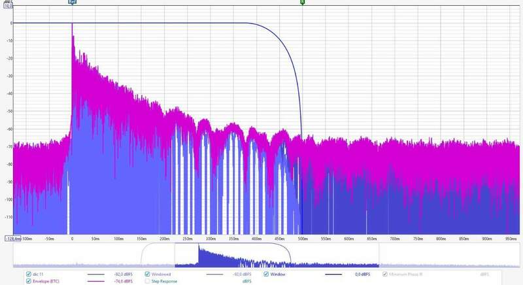This screenshot has width=523, height=285.
Task: Click the -92.0 dBFS dic 11 readout
Action: pyautogui.click(x=124, y=274)
